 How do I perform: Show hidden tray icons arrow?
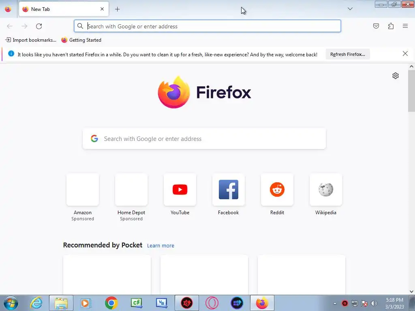(x=335, y=303)
